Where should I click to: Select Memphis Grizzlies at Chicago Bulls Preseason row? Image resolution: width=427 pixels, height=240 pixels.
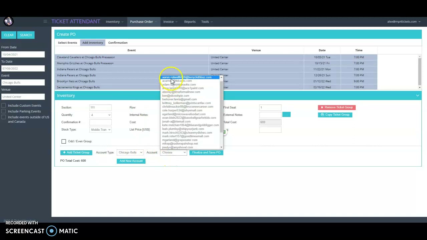click(216, 63)
